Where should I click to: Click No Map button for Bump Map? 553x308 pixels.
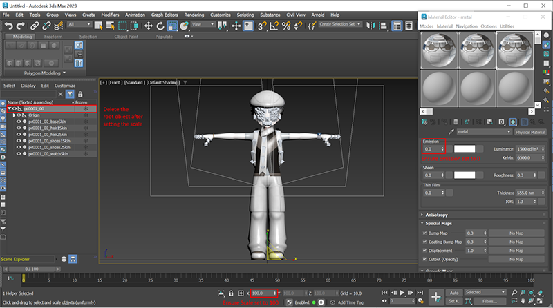pyautogui.click(x=518, y=233)
